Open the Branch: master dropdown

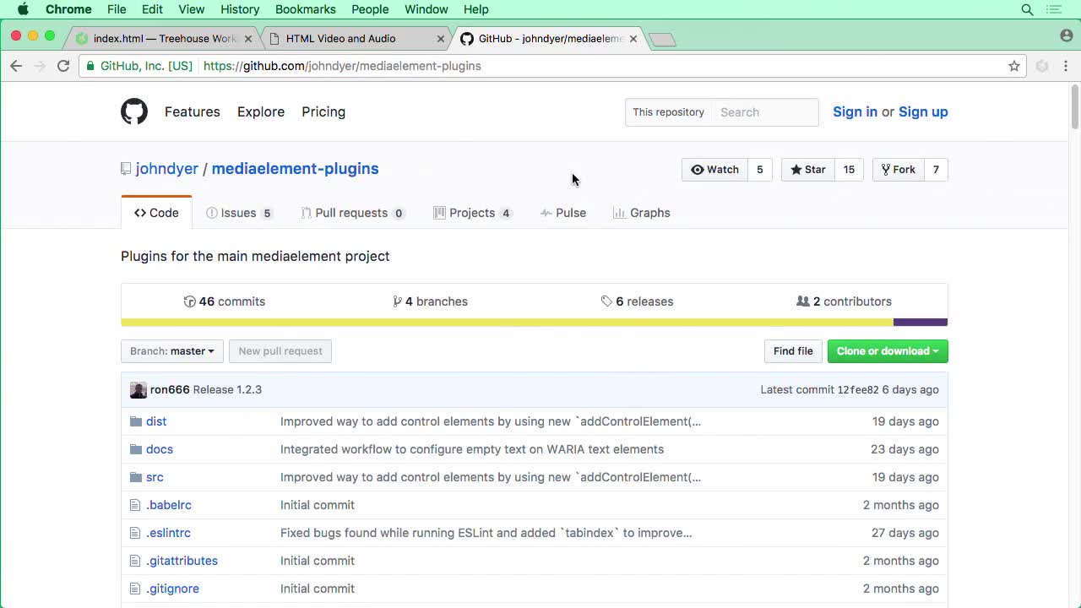tap(172, 351)
